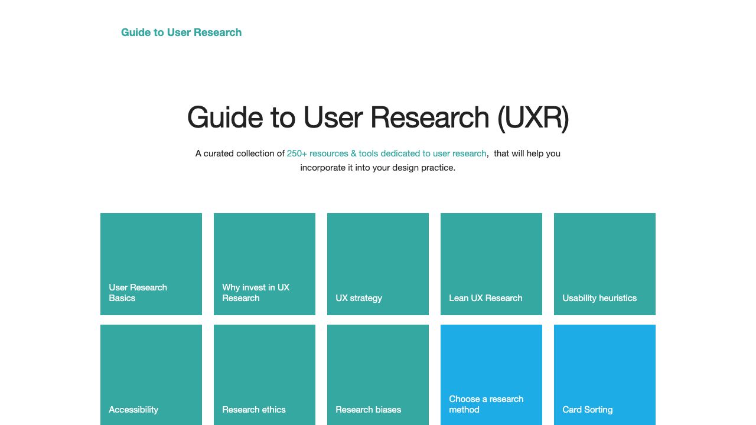View the Research biases tile
Screen dimensions: 756x425
378,374
